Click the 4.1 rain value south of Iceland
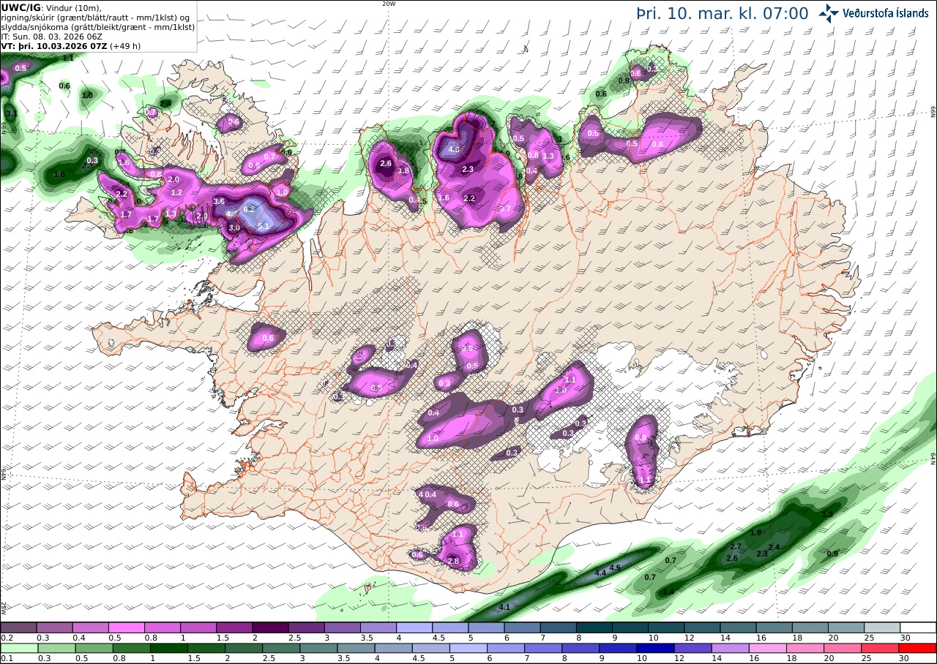Screen dimensions: 937x664 click(504, 608)
